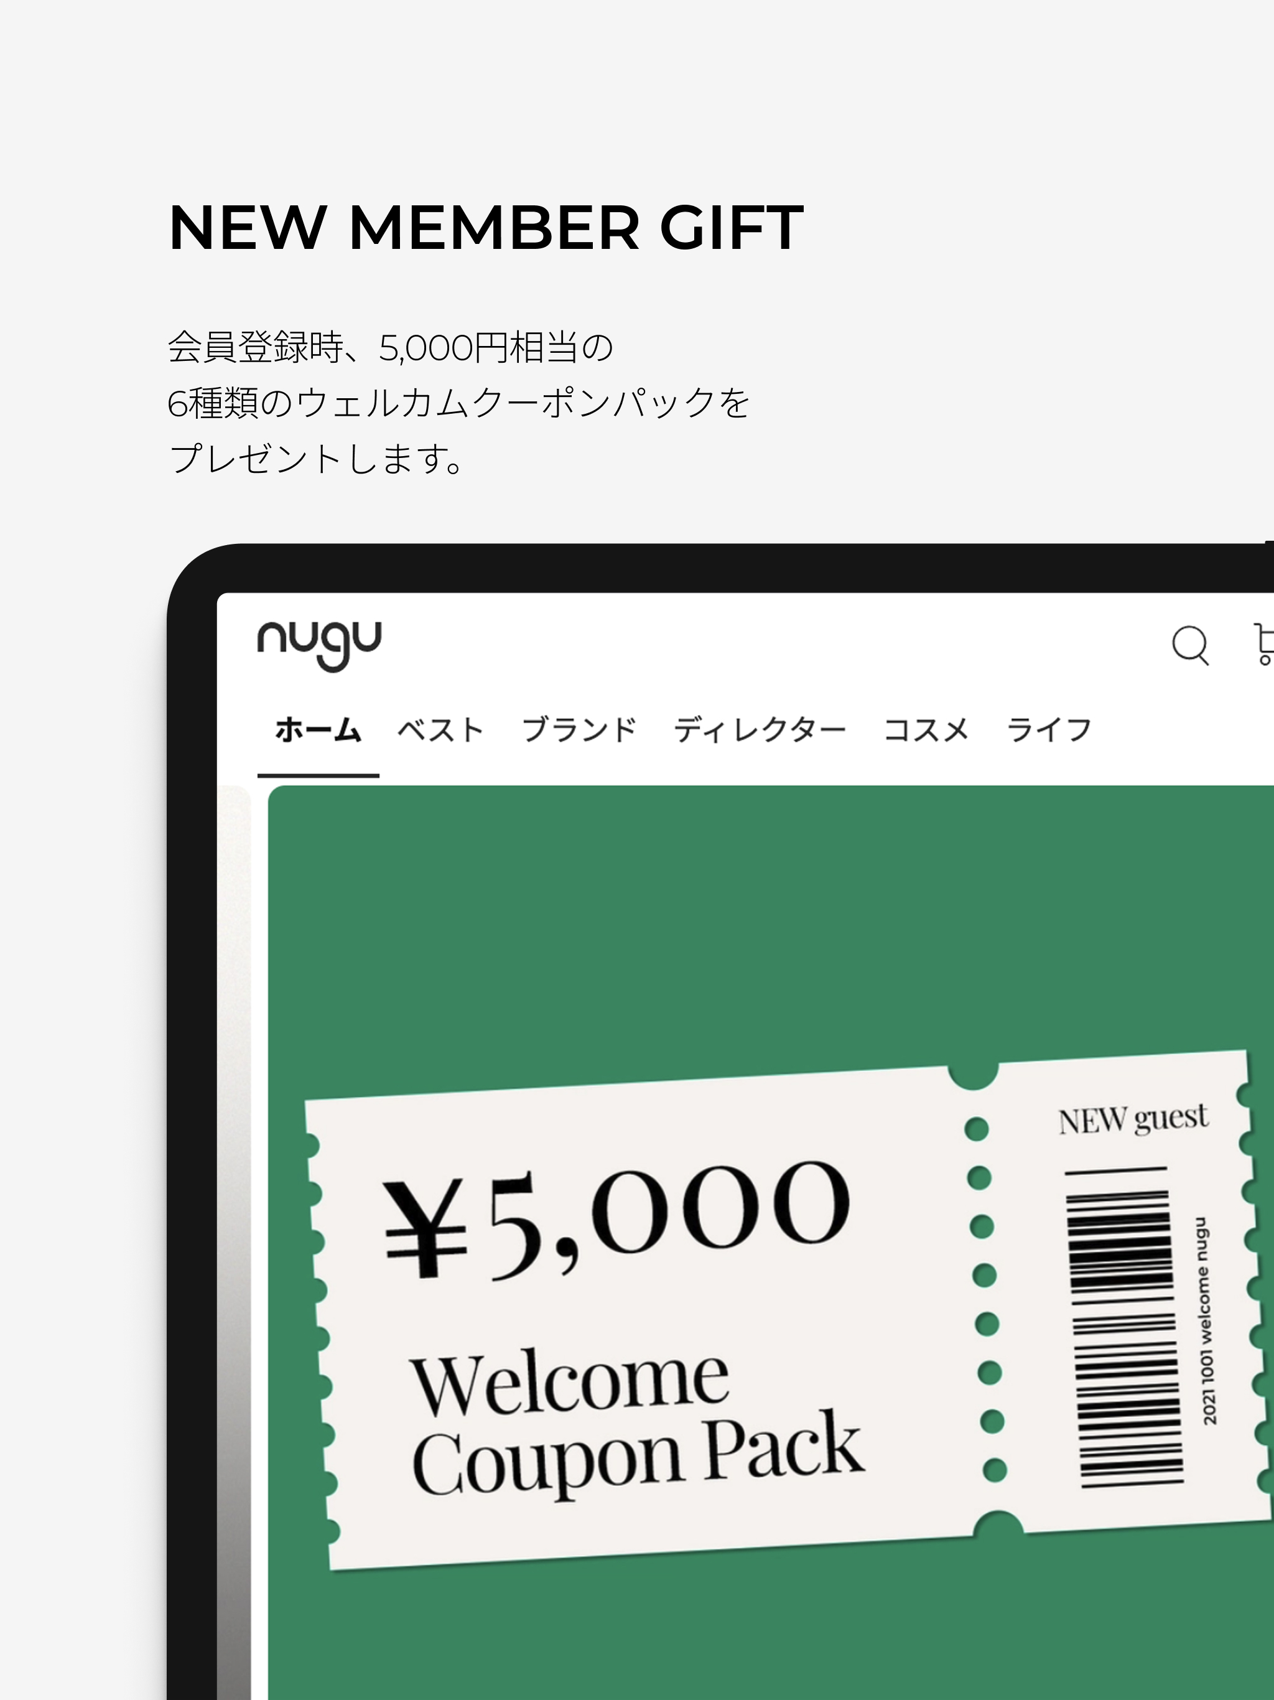
Task: Tap the active underline below ホーム
Action: click(318, 775)
